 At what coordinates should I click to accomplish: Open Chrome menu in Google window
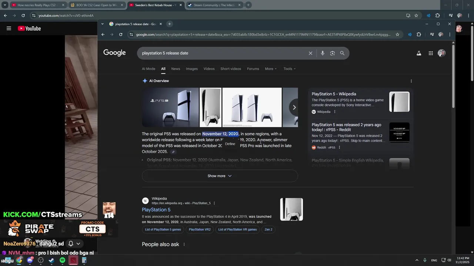(450, 34)
